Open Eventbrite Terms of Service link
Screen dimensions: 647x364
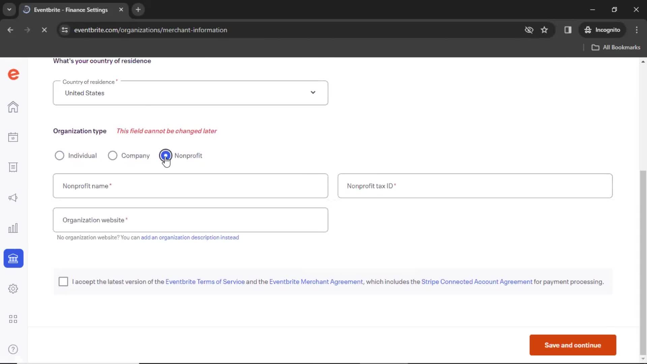tap(205, 282)
